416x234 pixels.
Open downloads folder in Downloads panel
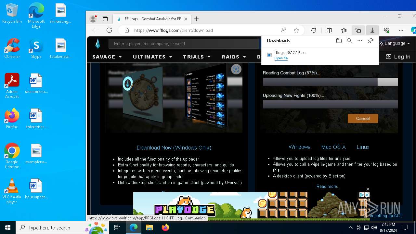pyautogui.click(x=339, y=41)
